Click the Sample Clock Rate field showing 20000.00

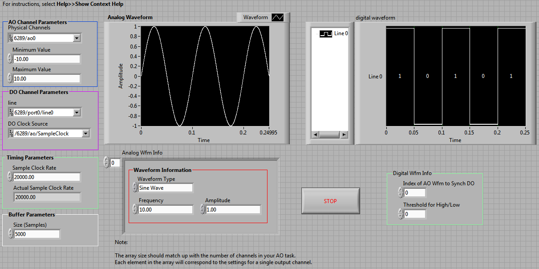(x=47, y=177)
